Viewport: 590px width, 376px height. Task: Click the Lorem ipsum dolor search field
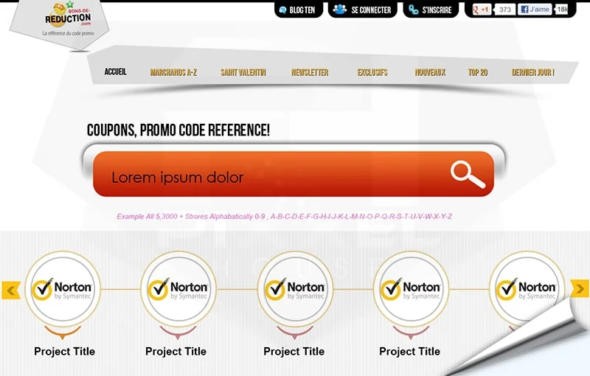pyautogui.click(x=294, y=174)
